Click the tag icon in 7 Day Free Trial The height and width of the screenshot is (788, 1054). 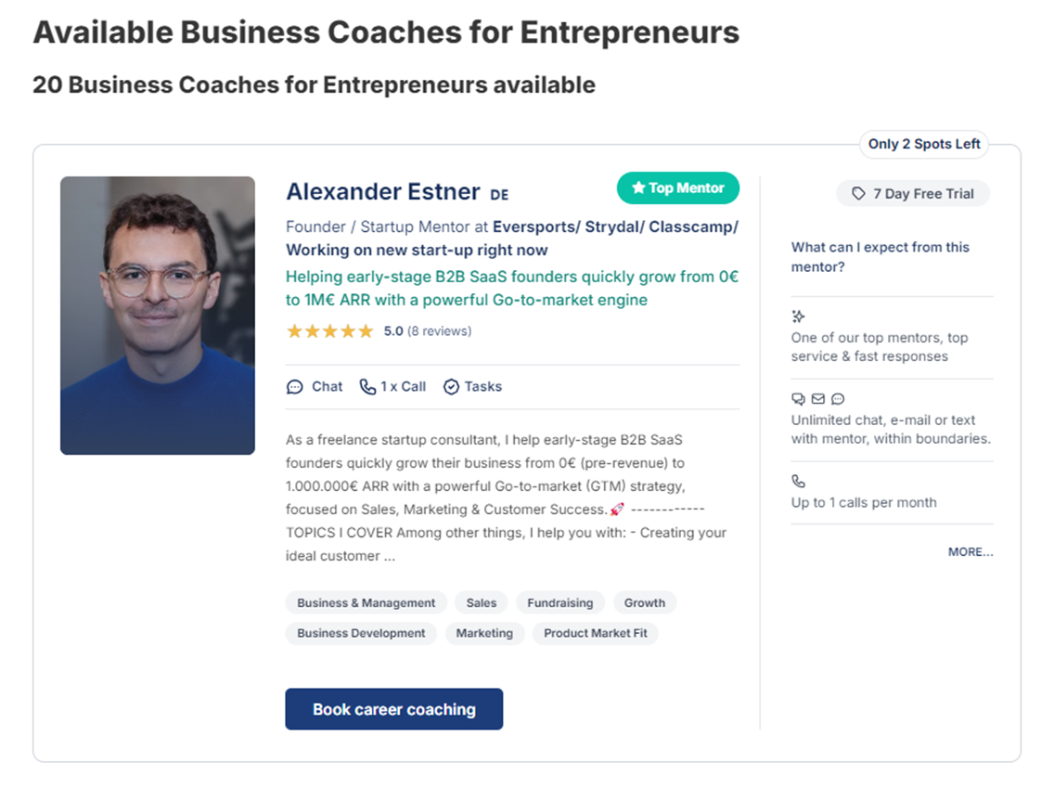(x=858, y=194)
